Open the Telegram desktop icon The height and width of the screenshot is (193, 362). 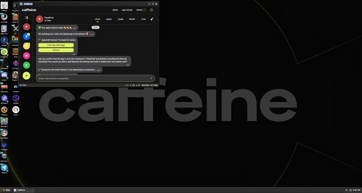(x=4, y=167)
